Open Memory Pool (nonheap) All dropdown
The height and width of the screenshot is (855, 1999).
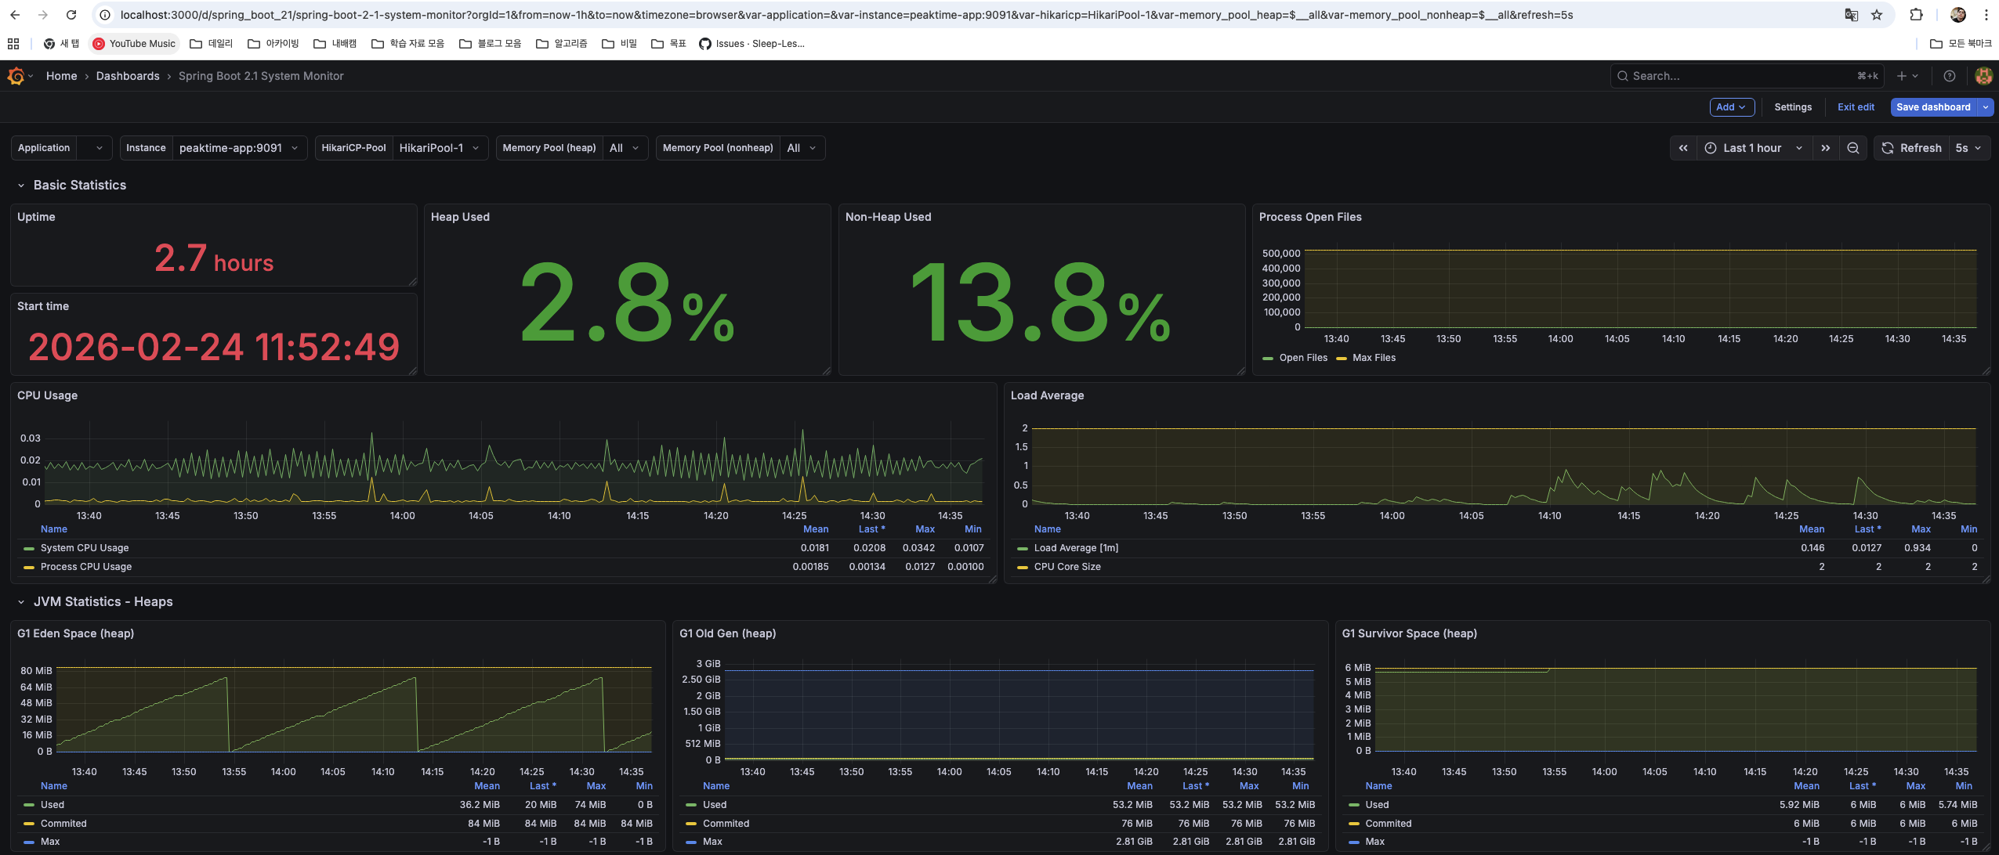click(802, 148)
